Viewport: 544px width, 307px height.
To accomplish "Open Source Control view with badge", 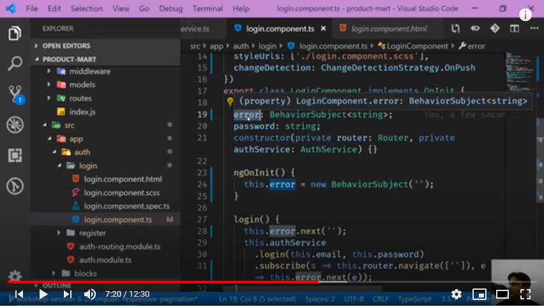I will click(15, 94).
